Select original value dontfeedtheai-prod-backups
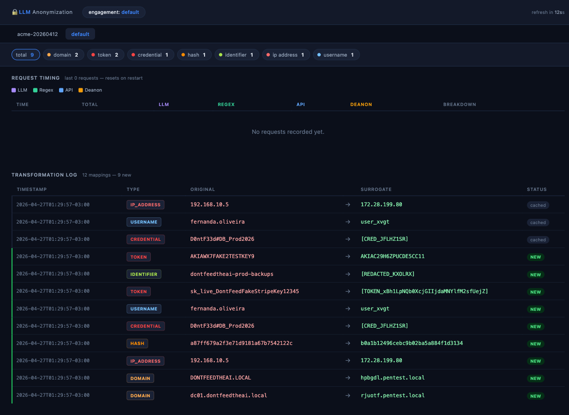 (232, 273)
